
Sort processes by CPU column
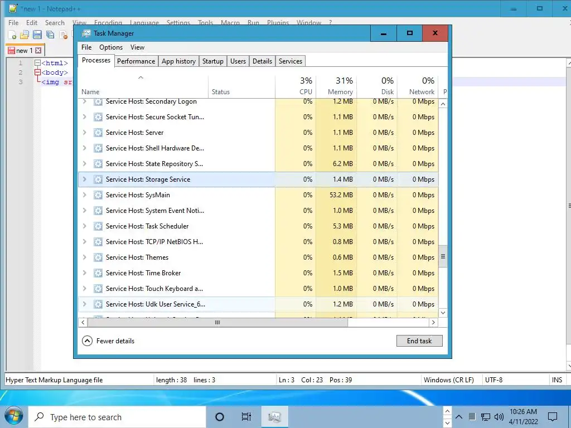click(x=296, y=86)
